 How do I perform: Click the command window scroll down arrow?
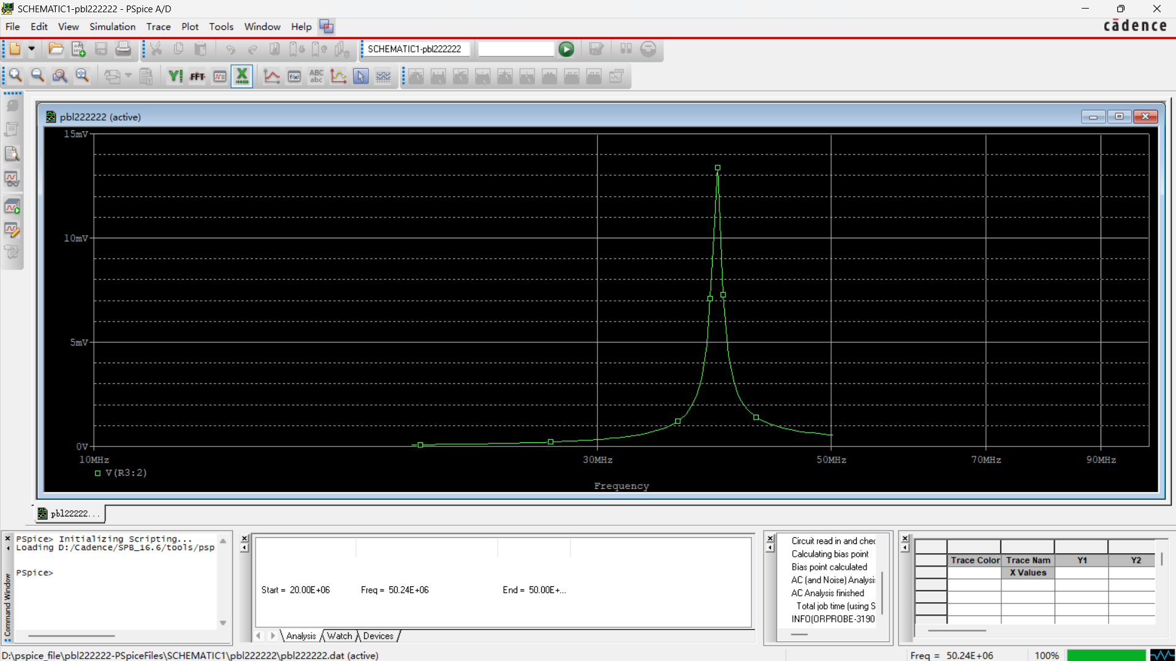[x=223, y=623]
